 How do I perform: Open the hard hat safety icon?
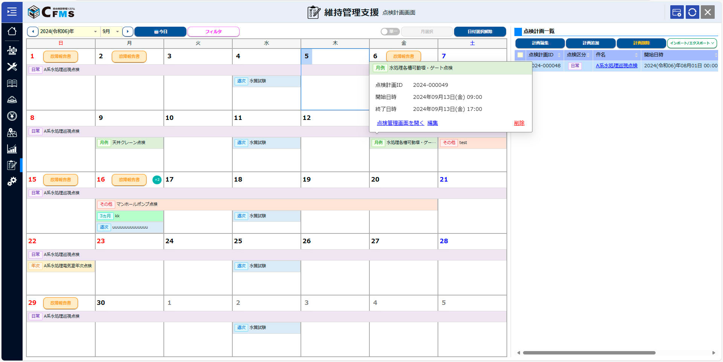pos(12,100)
